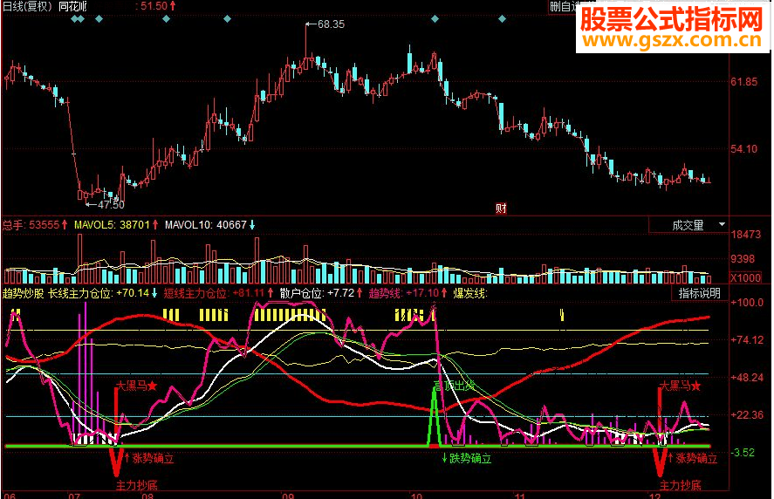Image resolution: width=774 pixels, height=499 pixels.
Task: Click the first 涨势确立 up arrow marker
Action: click(x=127, y=458)
